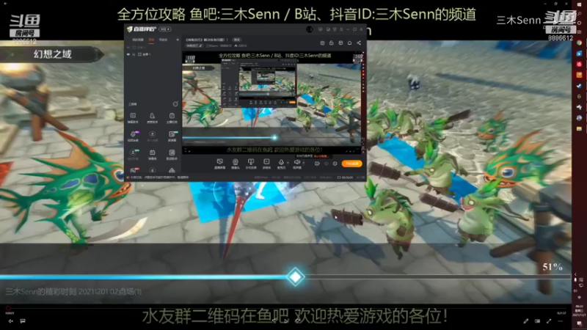
Task: Click the recording timer in app status bar
Action: [x=345, y=177]
